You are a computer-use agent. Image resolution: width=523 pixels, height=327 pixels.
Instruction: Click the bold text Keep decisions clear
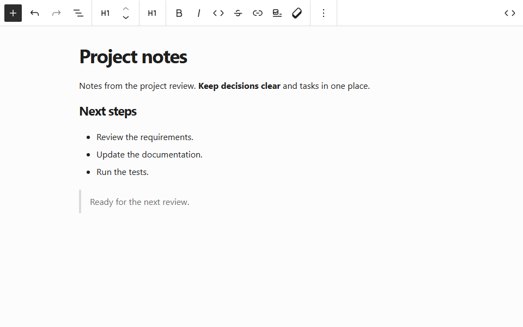(x=239, y=86)
